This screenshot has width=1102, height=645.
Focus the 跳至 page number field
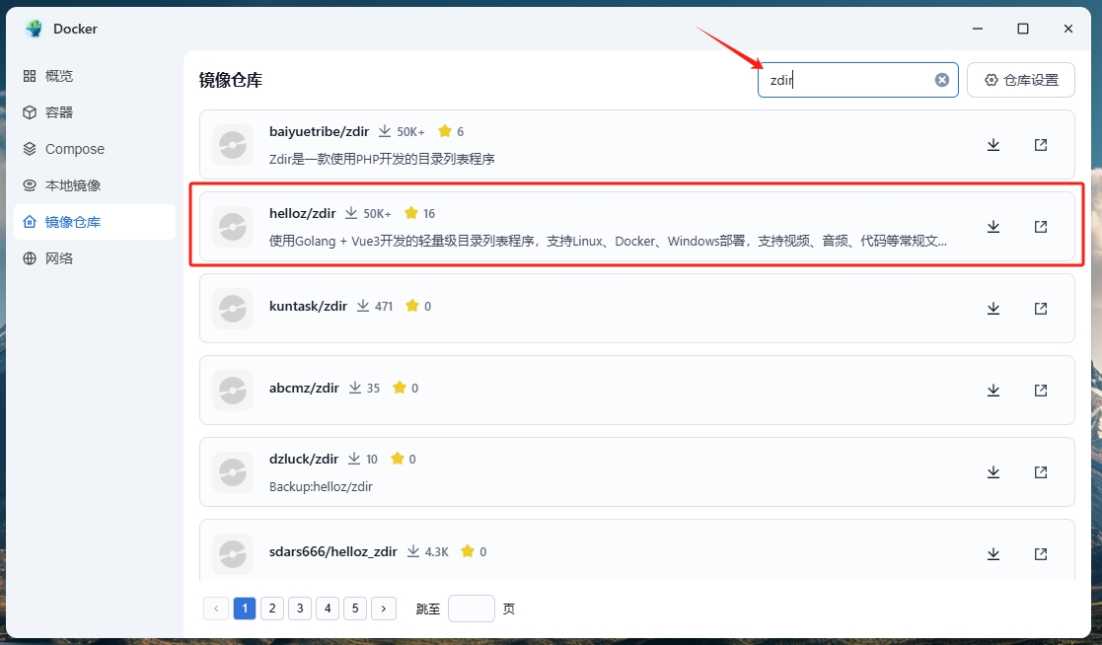click(x=471, y=609)
